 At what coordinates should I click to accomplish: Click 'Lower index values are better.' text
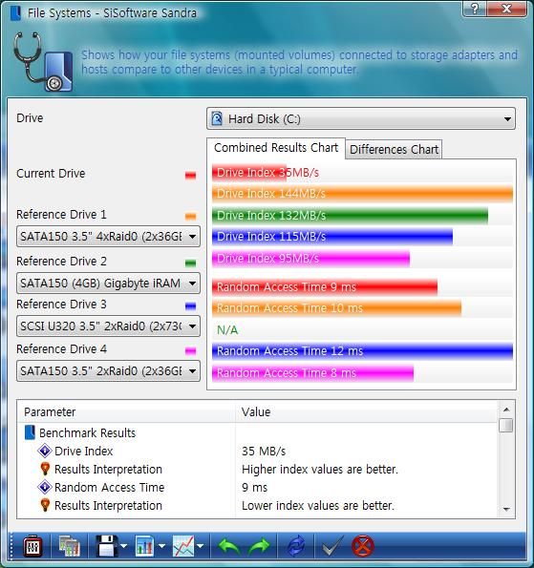click(318, 506)
